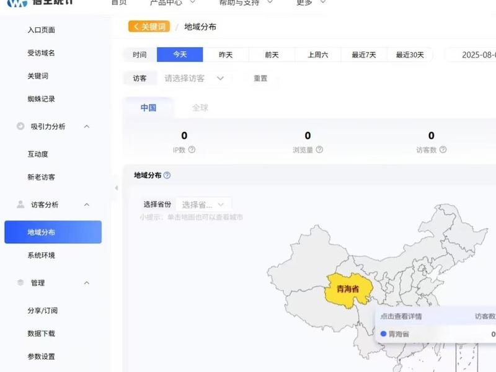Collapse the sidebar with the arrow handle

coord(117,188)
